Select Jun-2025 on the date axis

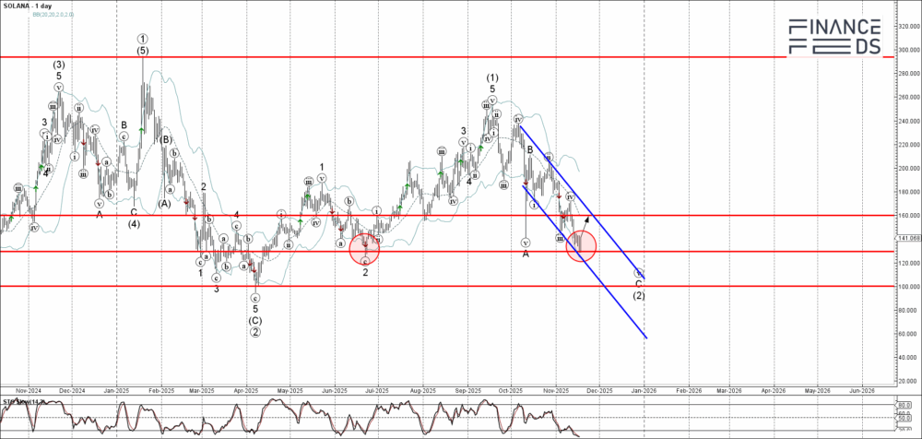click(334, 390)
